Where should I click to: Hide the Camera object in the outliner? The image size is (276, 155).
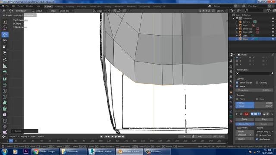point(273,22)
